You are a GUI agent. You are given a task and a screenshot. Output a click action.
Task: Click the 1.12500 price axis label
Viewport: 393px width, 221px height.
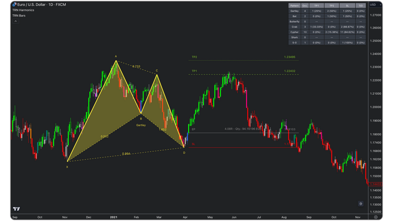pyautogui.click(x=375, y=212)
